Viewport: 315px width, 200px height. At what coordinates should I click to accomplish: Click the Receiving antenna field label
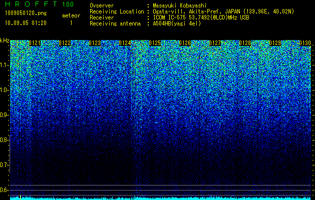[x=115, y=23]
